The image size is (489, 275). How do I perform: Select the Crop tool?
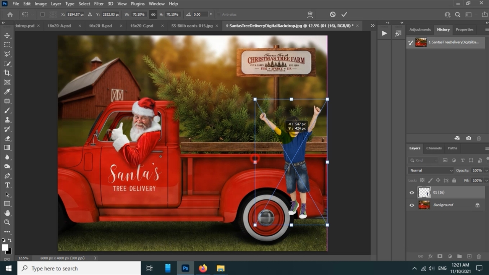7,73
